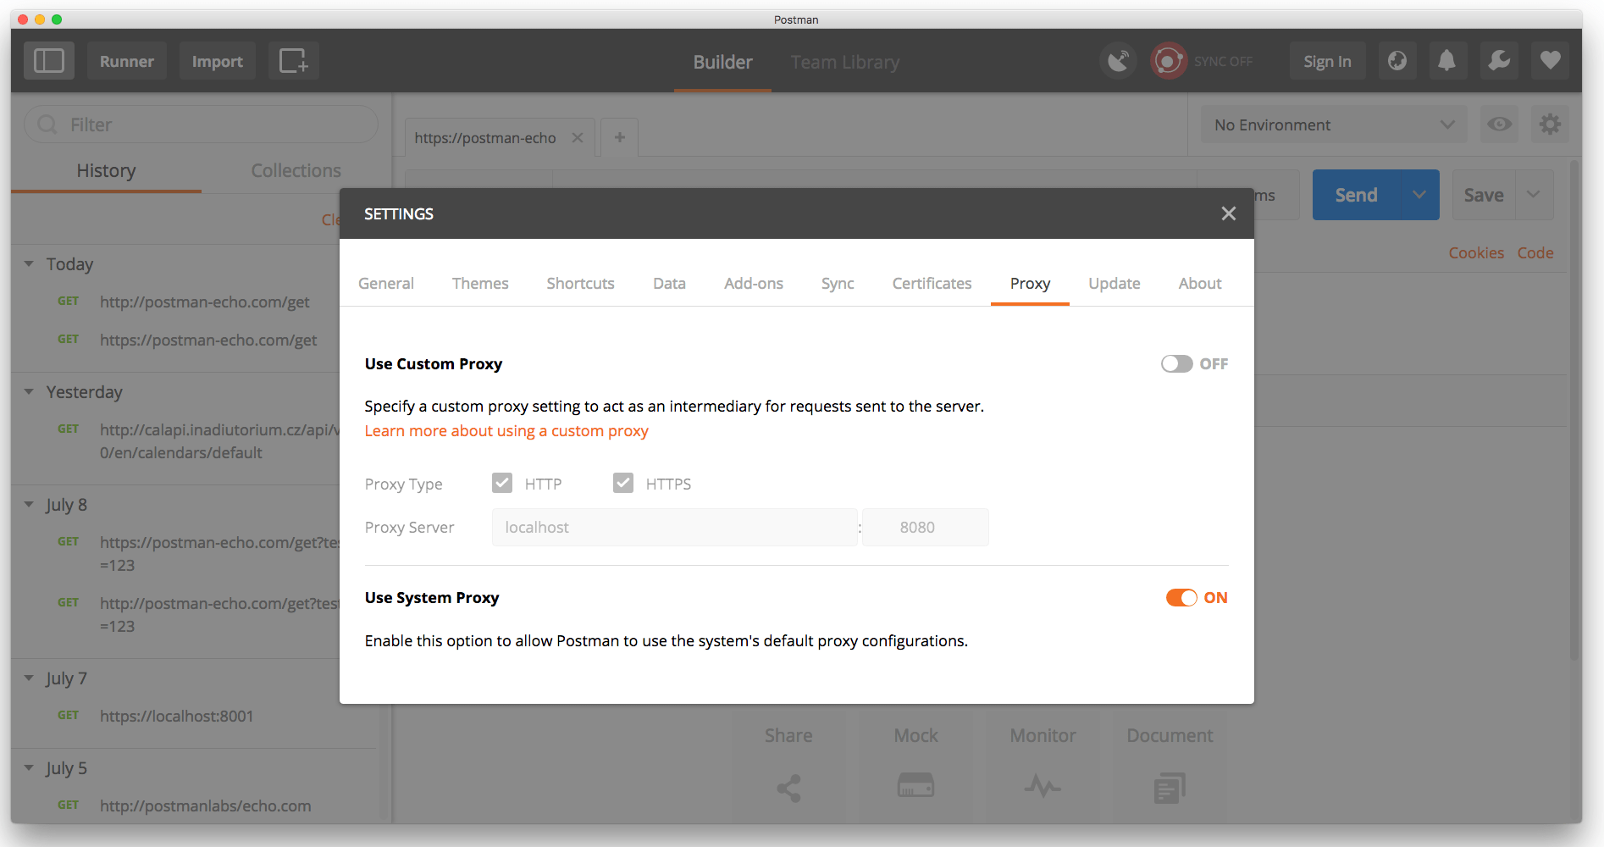
Task: Open manage environments gear icon
Action: (x=1550, y=125)
